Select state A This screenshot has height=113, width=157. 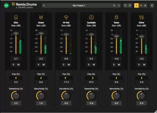[136, 6]
